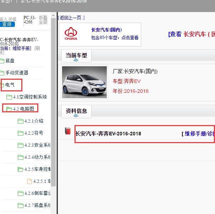Image resolution: width=215 pixels, height=214 pixels.
Task: Open the 查看 长安汽车 link at right
Action: [x=192, y=34]
